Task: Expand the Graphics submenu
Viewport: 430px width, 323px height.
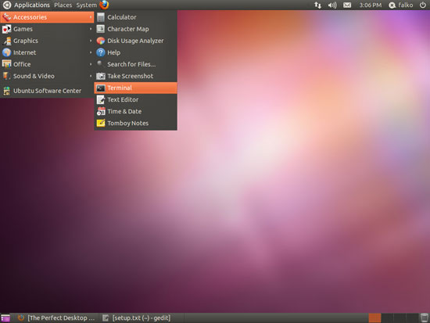Action: point(47,41)
